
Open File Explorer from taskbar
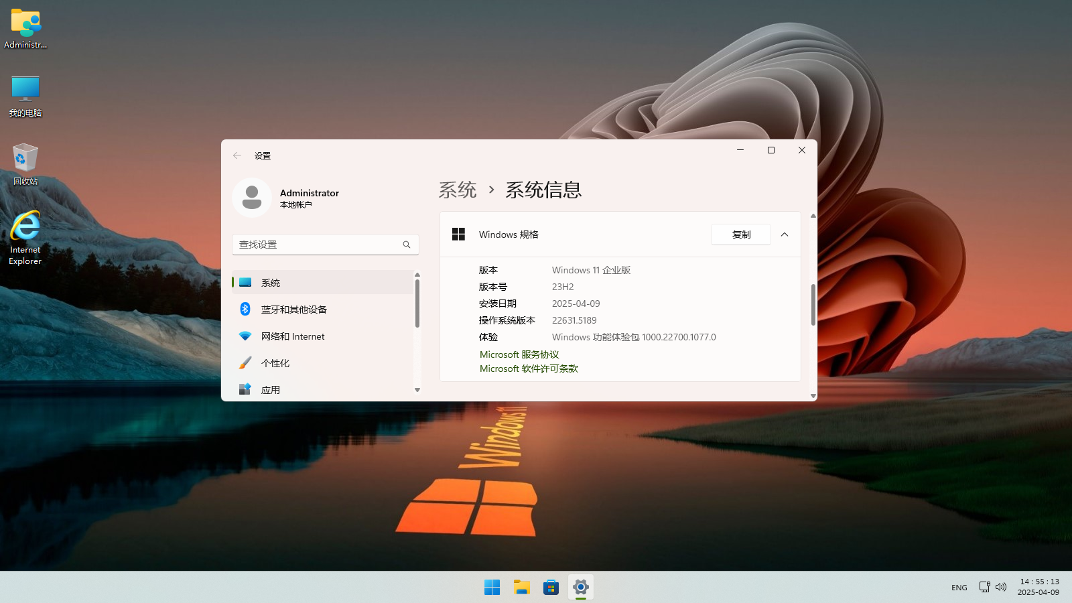click(x=522, y=588)
